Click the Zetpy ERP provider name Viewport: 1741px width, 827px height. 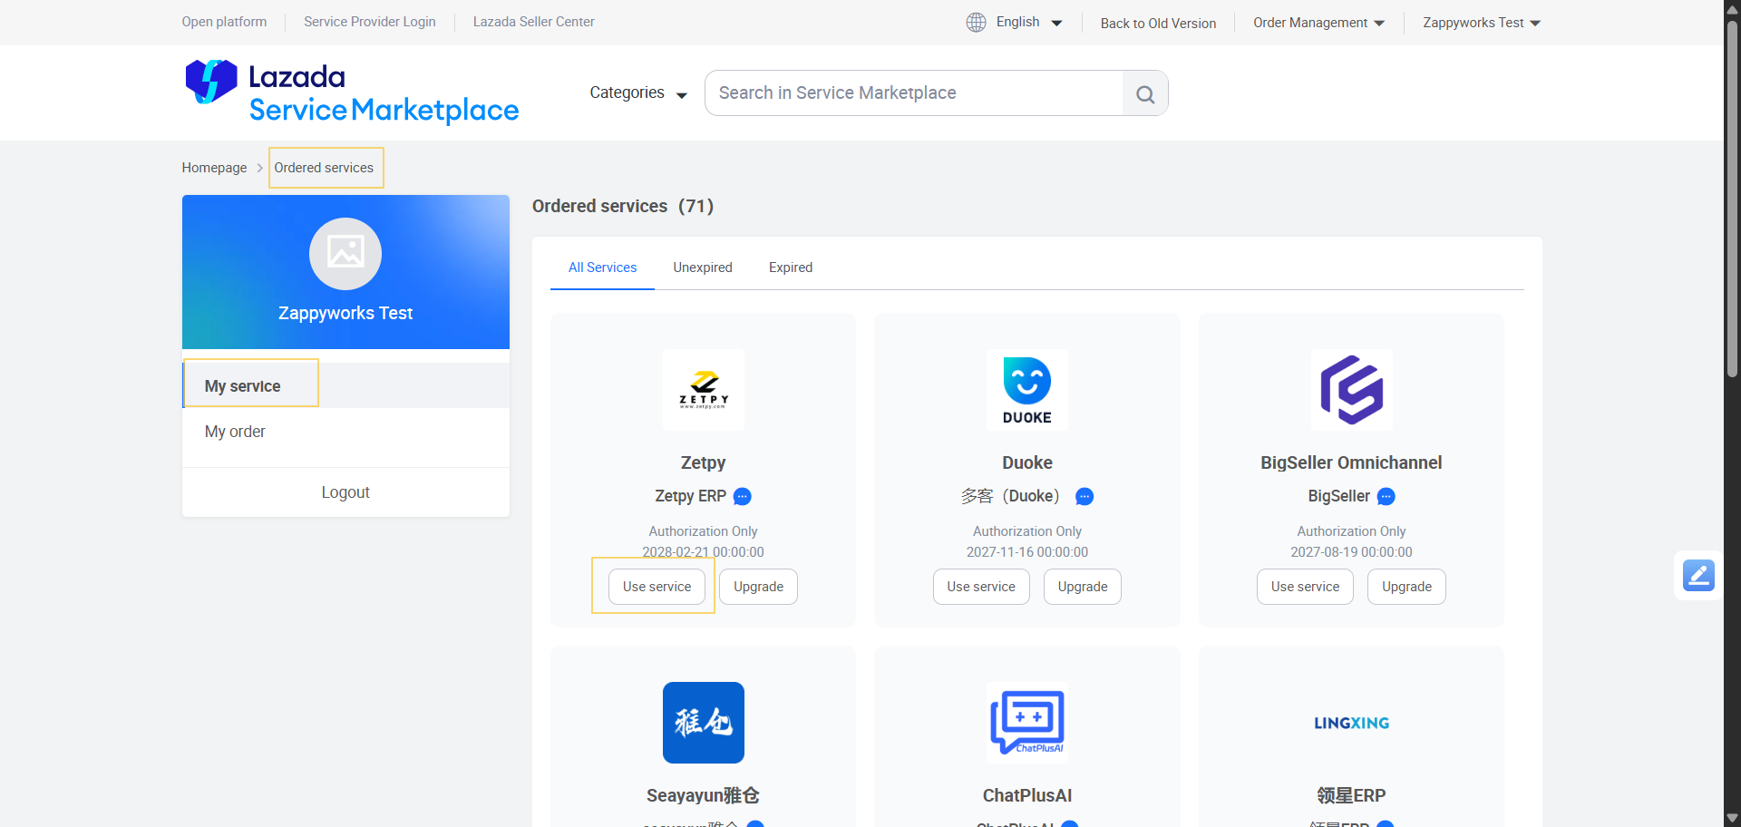coord(691,496)
